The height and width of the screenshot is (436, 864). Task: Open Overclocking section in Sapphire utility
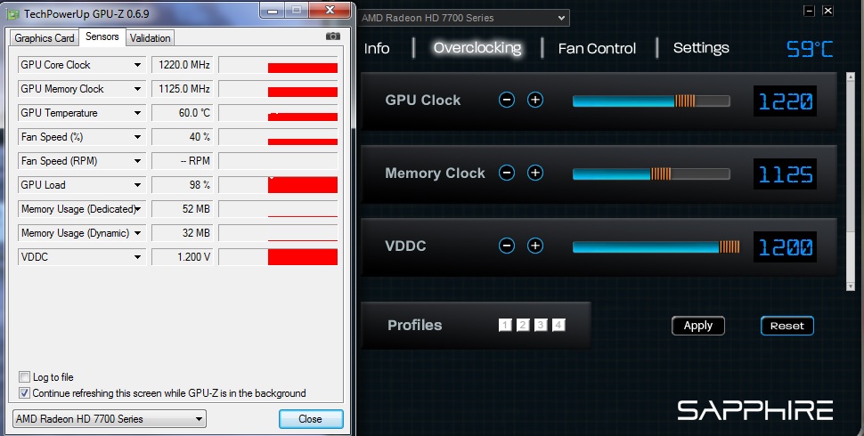click(x=477, y=48)
